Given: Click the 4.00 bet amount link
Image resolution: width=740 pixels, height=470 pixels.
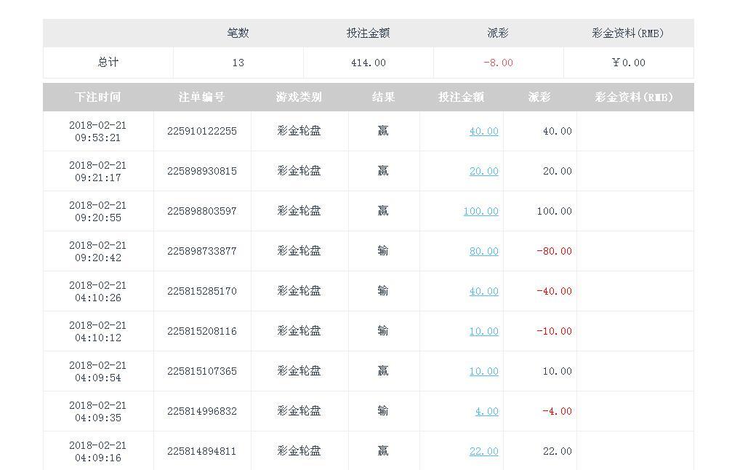Looking at the screenshot, I should (486, 411).
